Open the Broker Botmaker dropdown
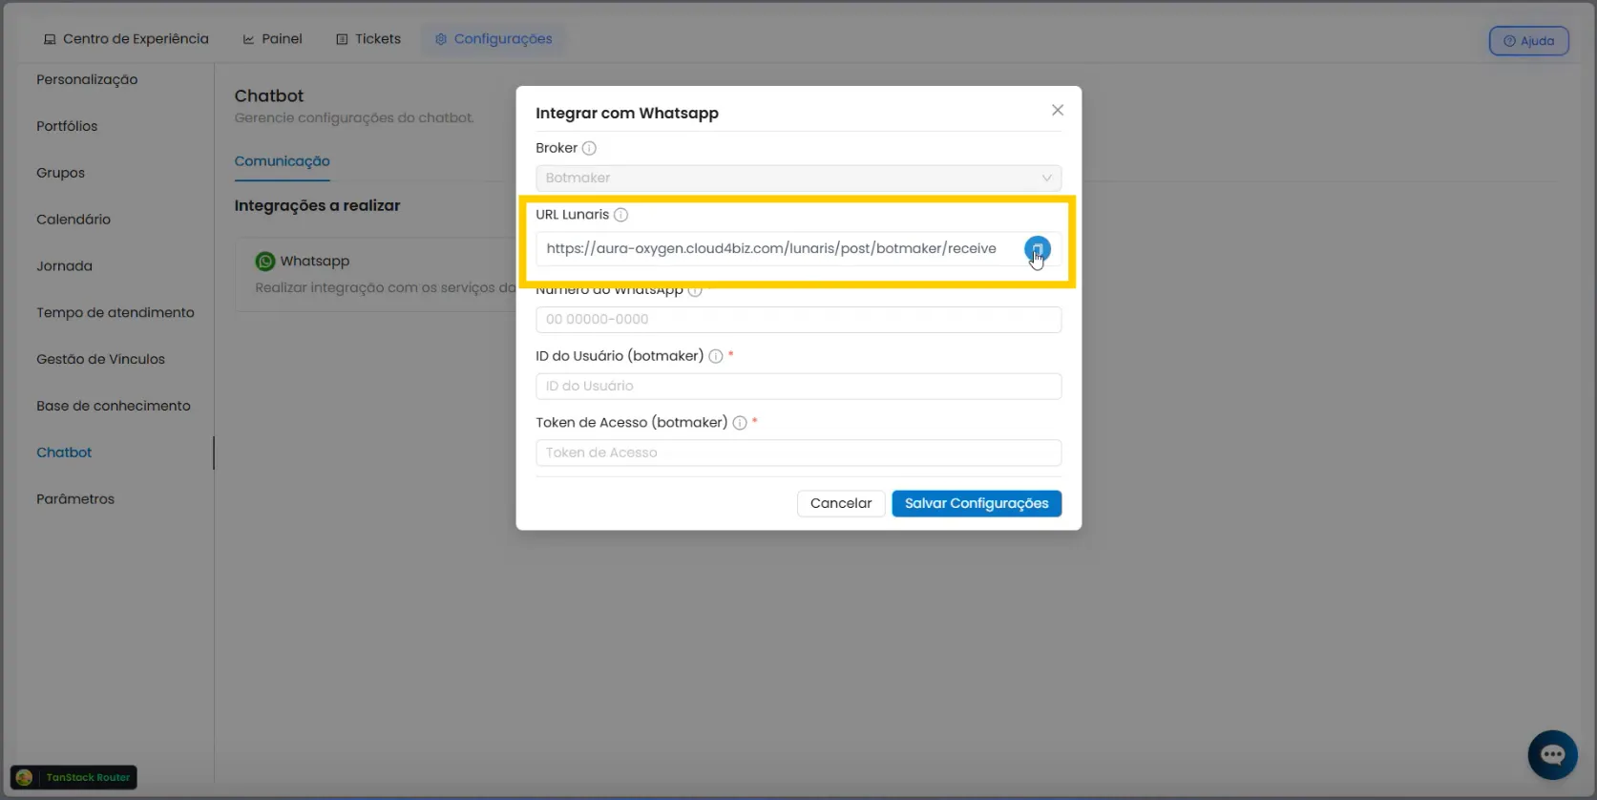Viewport: 1597px width, 800px height. (x=798, y=178)
